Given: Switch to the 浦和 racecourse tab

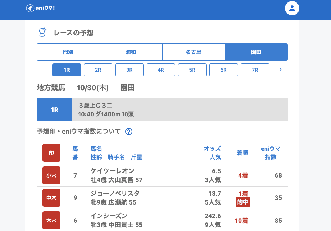Looking at the screenshot, I should 131,52.
